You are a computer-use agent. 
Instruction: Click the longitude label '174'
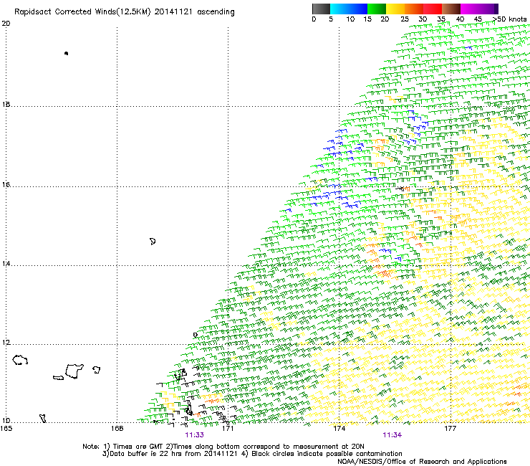coord(339,429)
